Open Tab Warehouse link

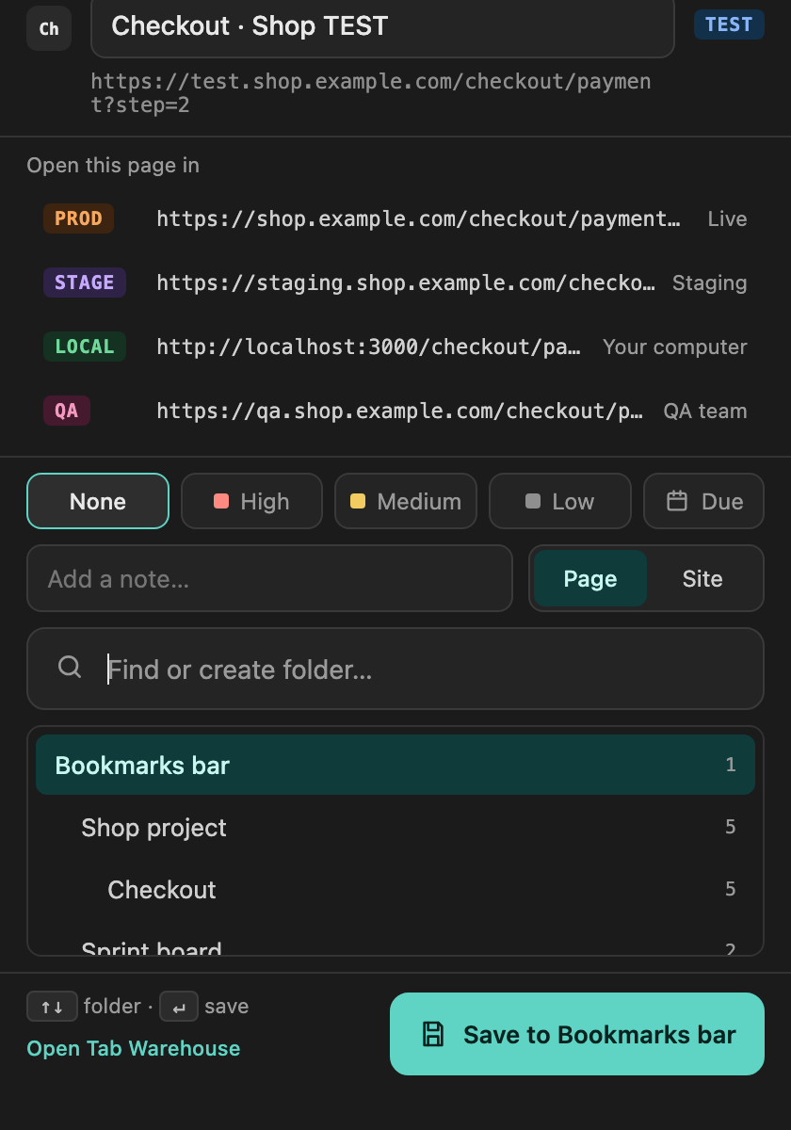click(x=134, y=1048)
